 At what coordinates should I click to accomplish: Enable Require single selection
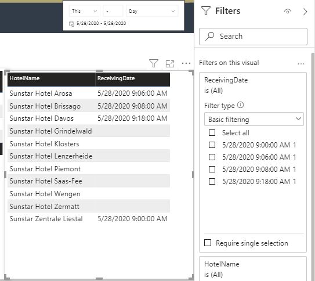click(208, 243)
